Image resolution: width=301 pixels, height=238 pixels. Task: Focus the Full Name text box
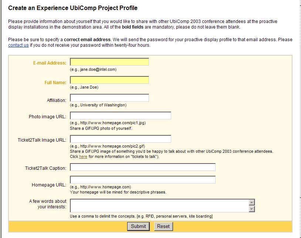109,80
